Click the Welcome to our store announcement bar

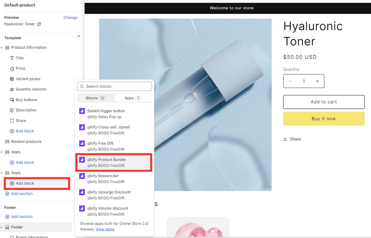click(x=228, y=8)
